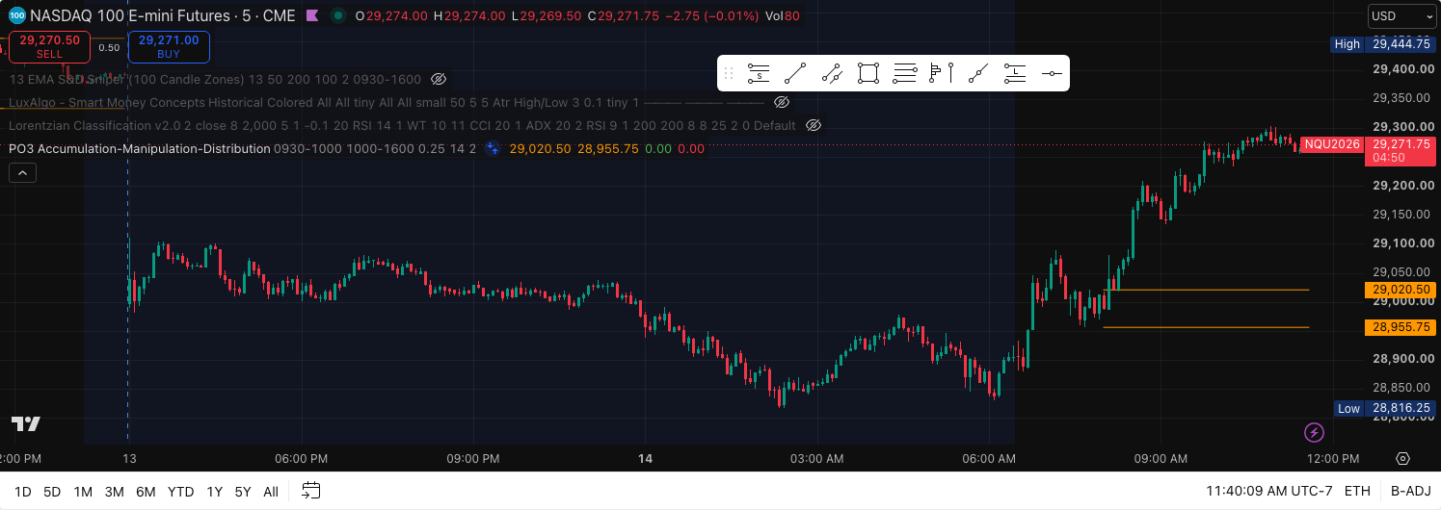Image resolution: width=1441 pixels, height=510 pixels.
Task: Show the 13 EMA S&D Sniper indicator
Action: point(439,79)
